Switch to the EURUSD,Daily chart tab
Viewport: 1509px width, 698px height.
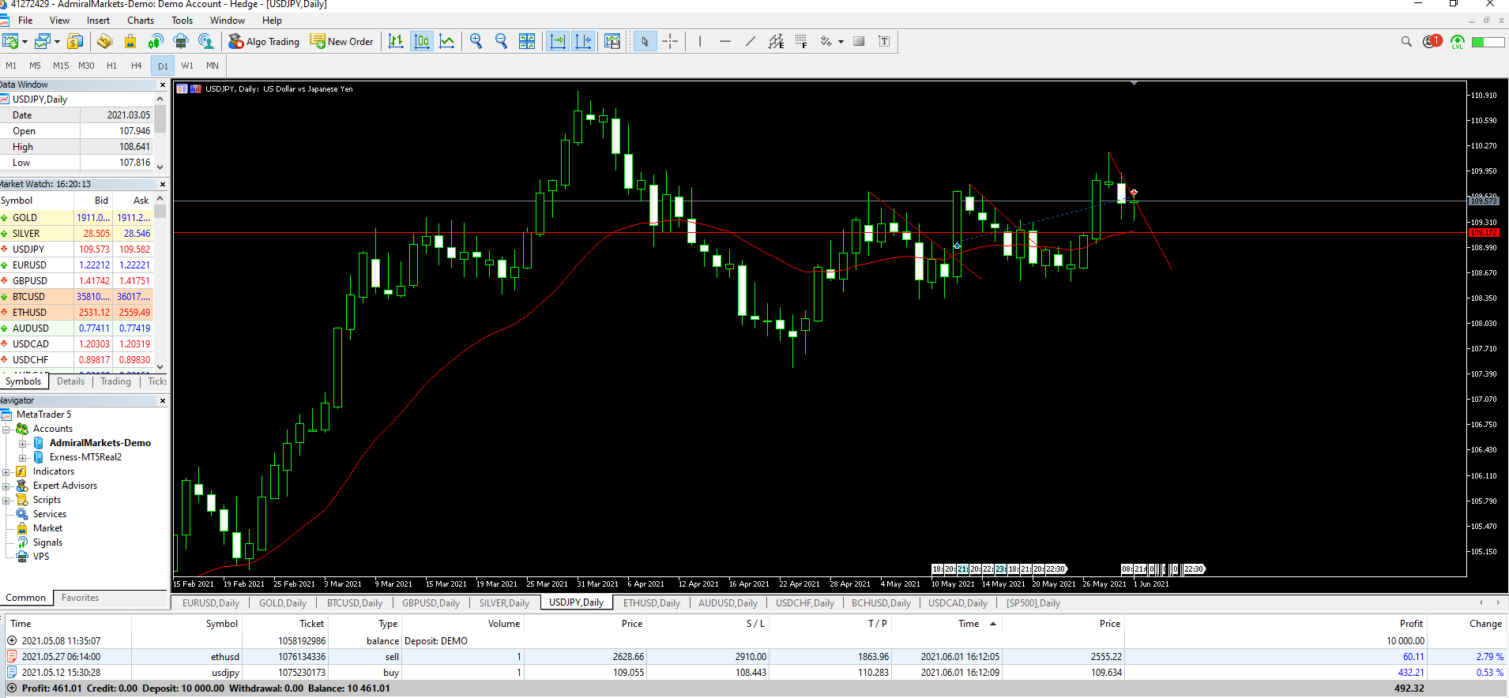[x=211, y=603]
